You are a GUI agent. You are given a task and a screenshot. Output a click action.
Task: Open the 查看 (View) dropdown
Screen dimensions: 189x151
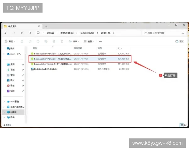click(x=89, y=41)
